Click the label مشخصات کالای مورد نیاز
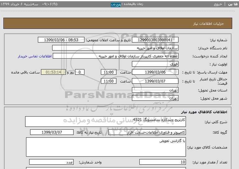The width and height of the screenshot is (239, 169). click(207, 147)
